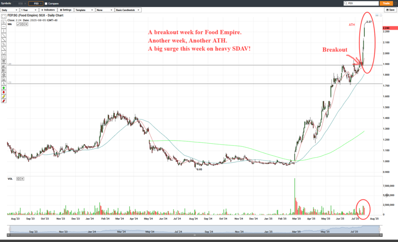Image resolution: width=398 pixels, height=242 pixels.
Task: Close the F03 symbol tab
Action: pyautogui.click(x=41, y=4)
